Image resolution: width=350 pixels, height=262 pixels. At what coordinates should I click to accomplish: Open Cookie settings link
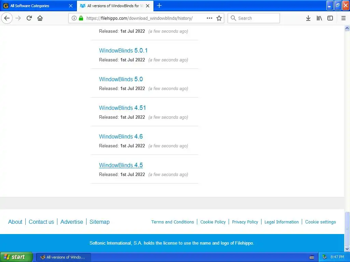point(320,222)
